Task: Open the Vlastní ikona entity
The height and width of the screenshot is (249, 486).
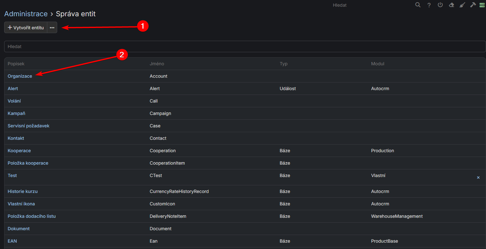Action: coord(21,204)
